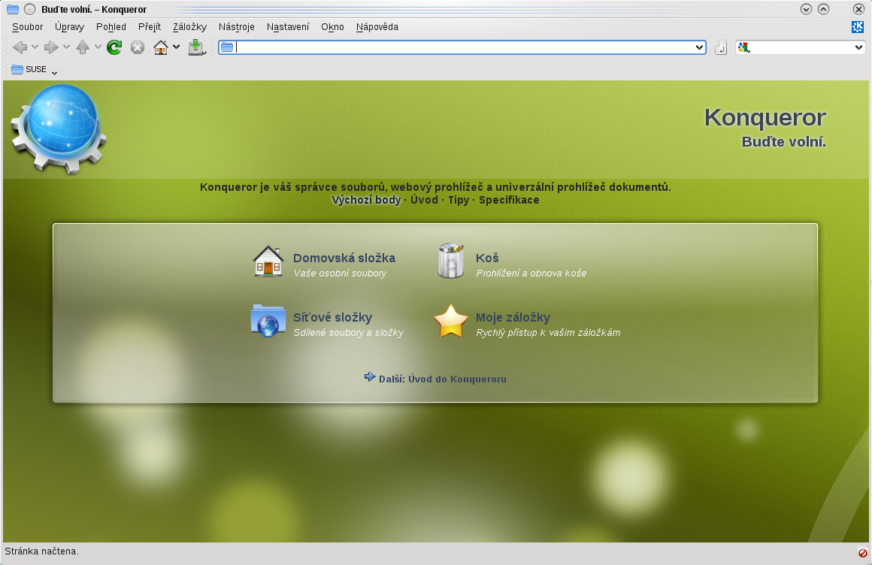Image resolution: width=872 pixels, height=565 pixels.
Task: Open the Moje záložky link
Action: 513,318
